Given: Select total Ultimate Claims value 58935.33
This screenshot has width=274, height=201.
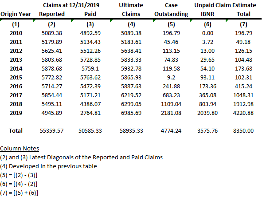Looking at the screenshot, I should point(131,131).
